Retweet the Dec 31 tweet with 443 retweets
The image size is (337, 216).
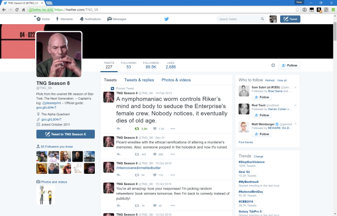tap(140, 154)
